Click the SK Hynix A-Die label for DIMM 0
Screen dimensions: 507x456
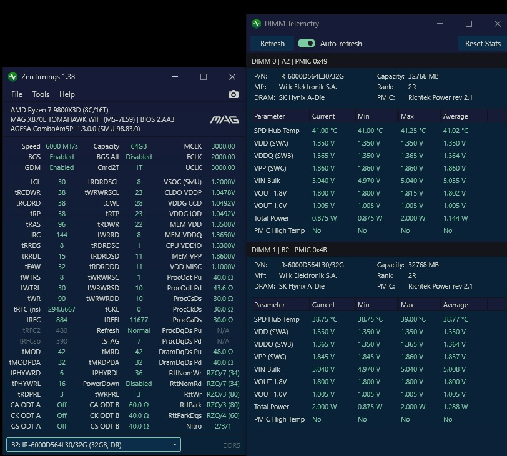pos(302,97)
